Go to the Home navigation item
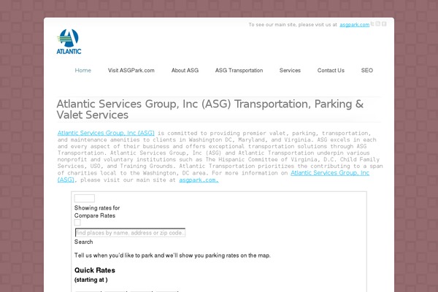This screenshot has height=292, width=438. [x=83, y=70]
